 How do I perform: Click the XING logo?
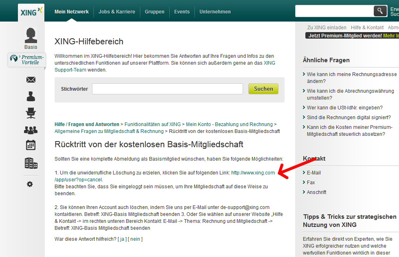tap(31, 12)
